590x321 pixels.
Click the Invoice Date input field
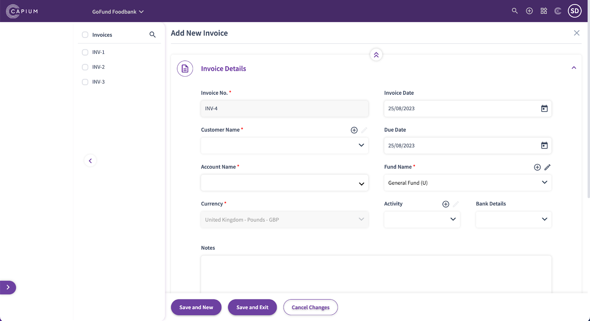click(468, 109)
